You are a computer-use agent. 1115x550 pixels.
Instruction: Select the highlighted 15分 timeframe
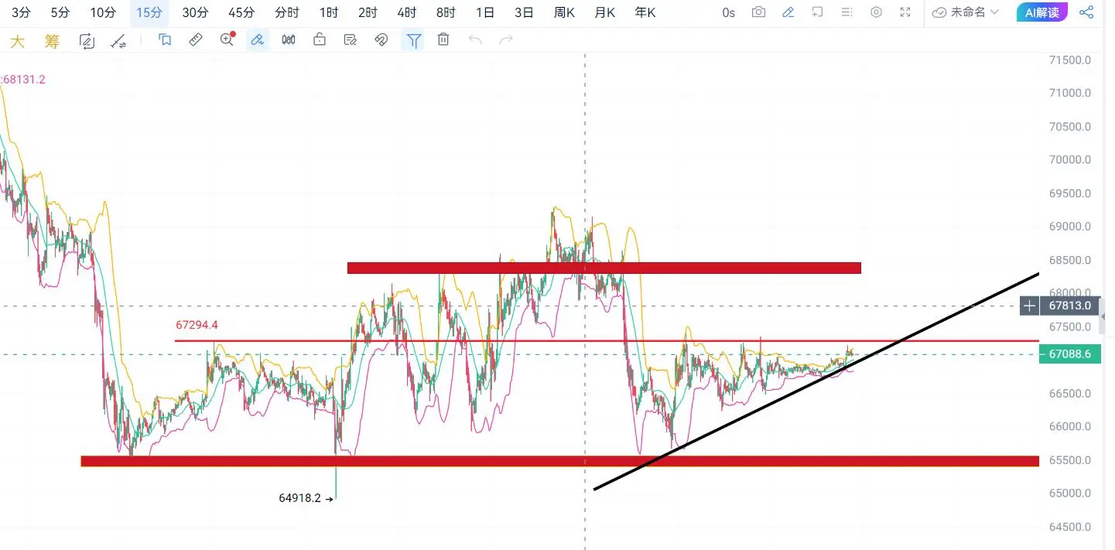point(149,12)
